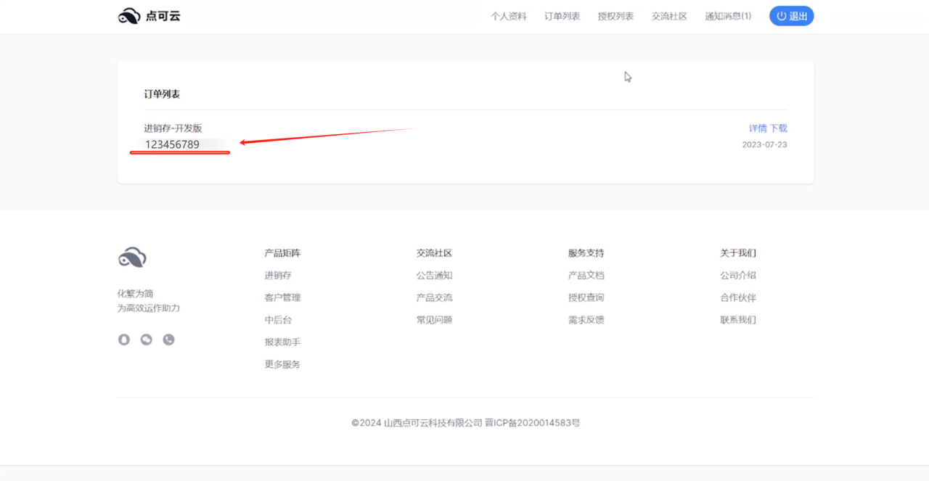
Task: Open 联系我们 footer link
Action: pos(738,320)
